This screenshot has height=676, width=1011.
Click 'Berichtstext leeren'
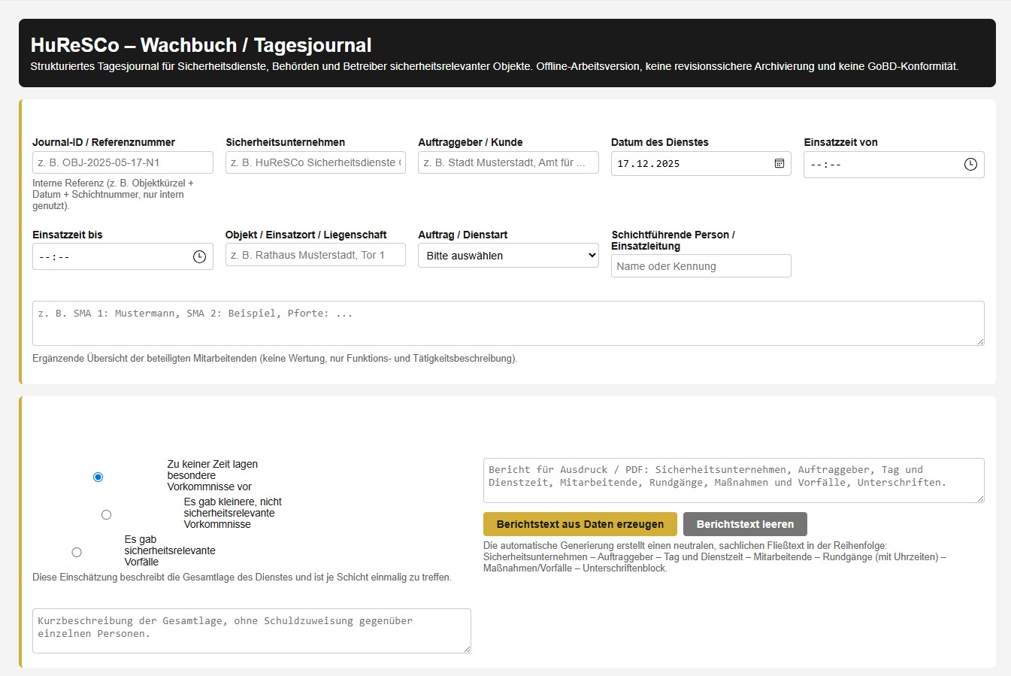(x=745, y=524)
